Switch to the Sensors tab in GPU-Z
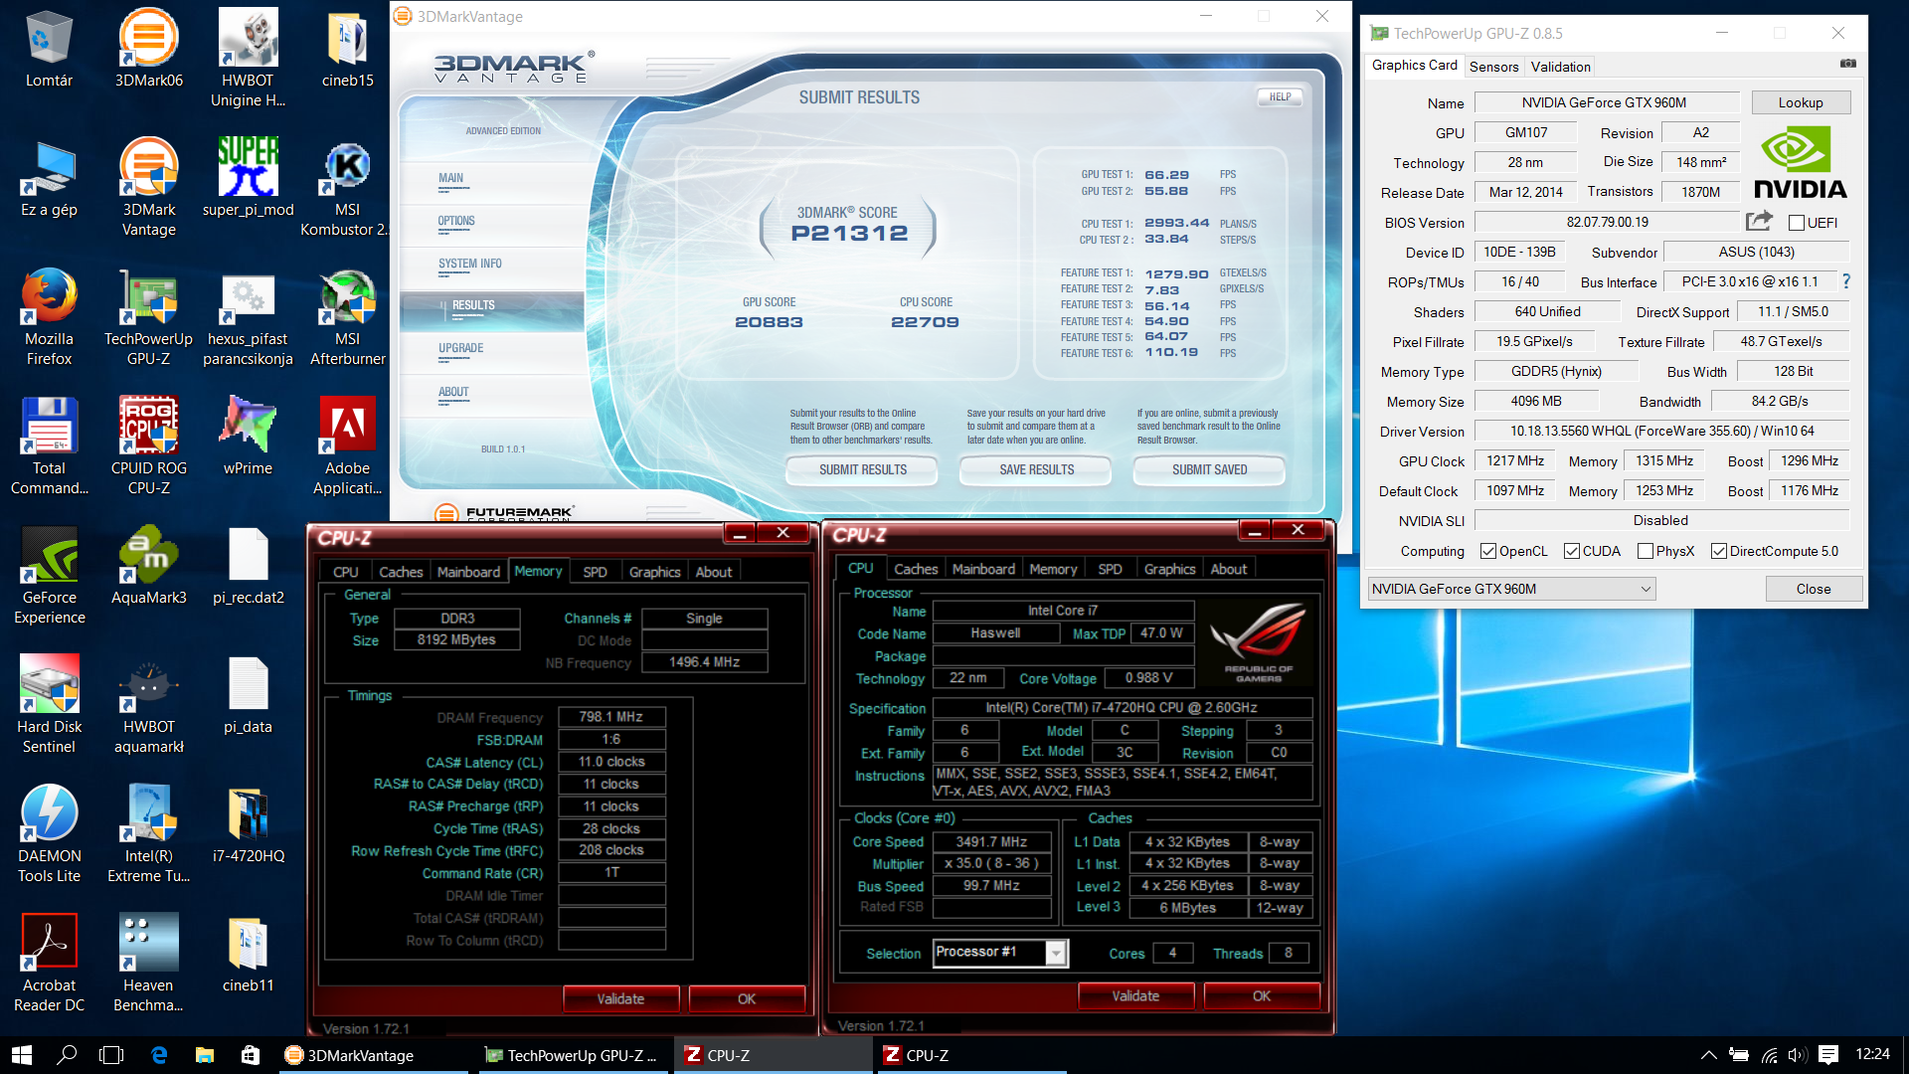Image resolution: width=1909 pixels, height=1074 pixels. pyautogui.click(x=1493, y=67)
